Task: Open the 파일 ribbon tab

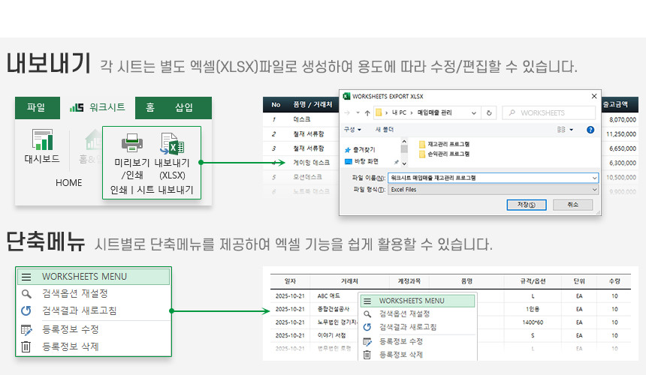Action: pyautogui.click(x=35, y=108)
